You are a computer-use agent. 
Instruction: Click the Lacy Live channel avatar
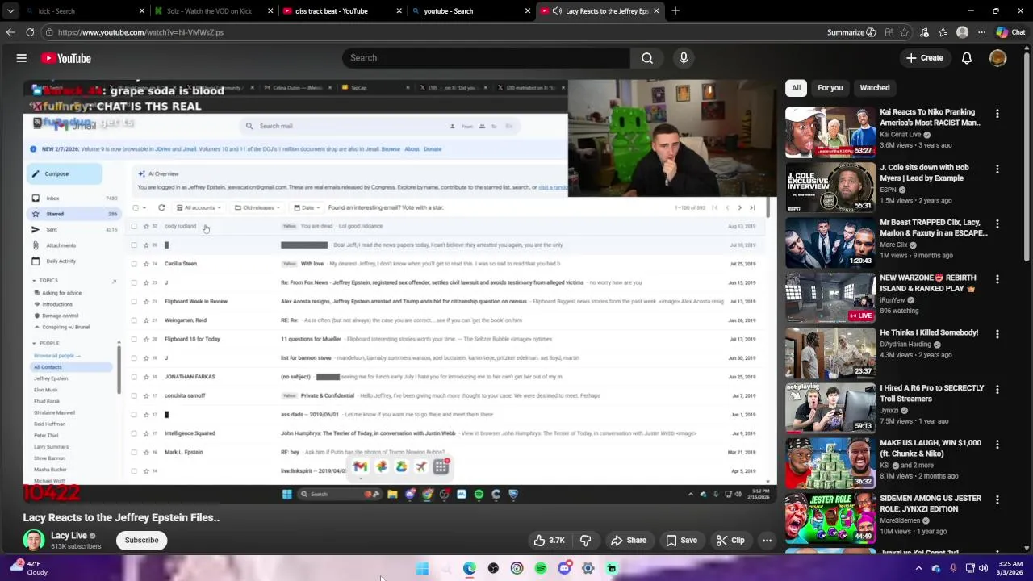(34, 541)
